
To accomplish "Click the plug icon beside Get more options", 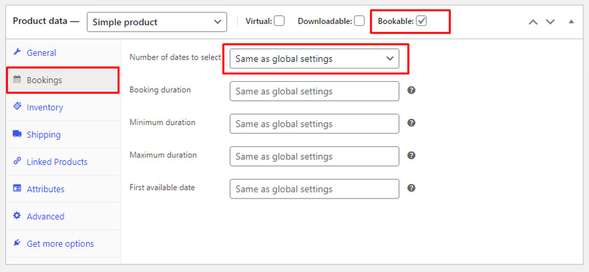I will 17,243.
